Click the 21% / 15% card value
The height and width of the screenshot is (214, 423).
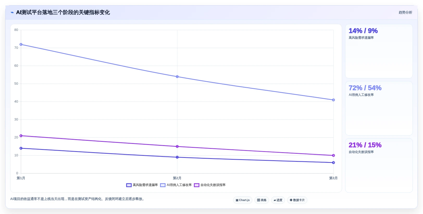(x=365, y=145)
